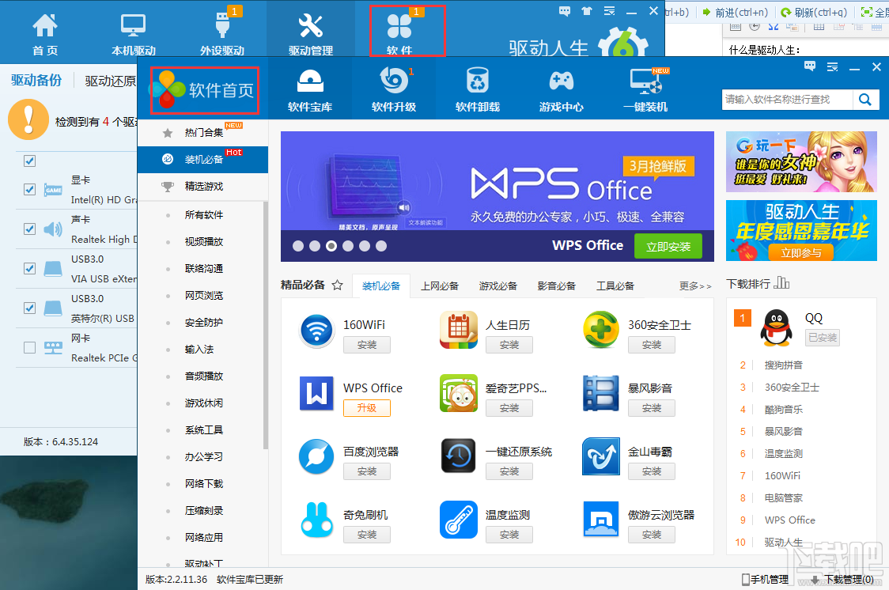Click the search magnifier icon
Viewport: 889px width, 590px height.
click(865, 100)
